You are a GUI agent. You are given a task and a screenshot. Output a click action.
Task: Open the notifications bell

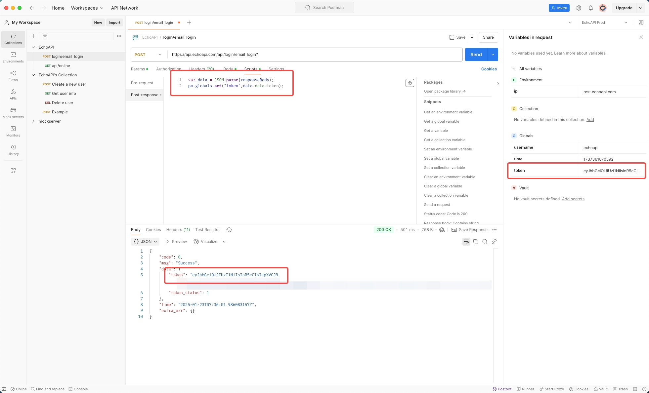point(591,8)
